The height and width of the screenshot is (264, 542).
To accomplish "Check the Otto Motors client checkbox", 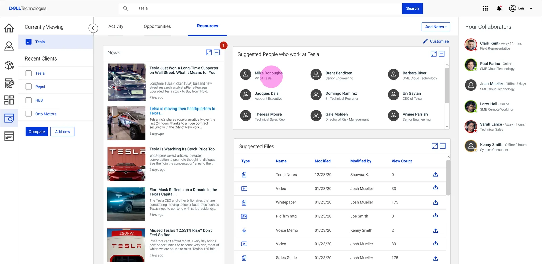I will pyautogui.click(x=29, y=114).
